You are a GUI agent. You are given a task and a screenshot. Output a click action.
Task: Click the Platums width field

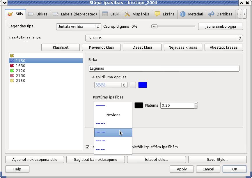pyautogui.click(x=178, y=105)
